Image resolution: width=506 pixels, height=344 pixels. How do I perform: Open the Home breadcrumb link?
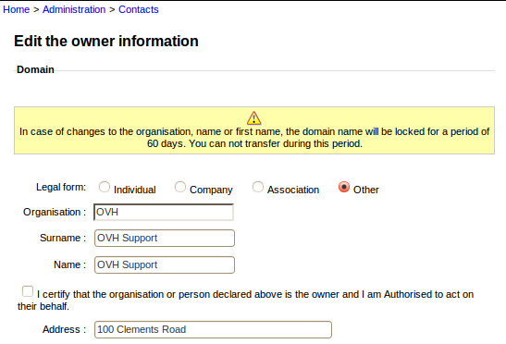tap(16, 9)
